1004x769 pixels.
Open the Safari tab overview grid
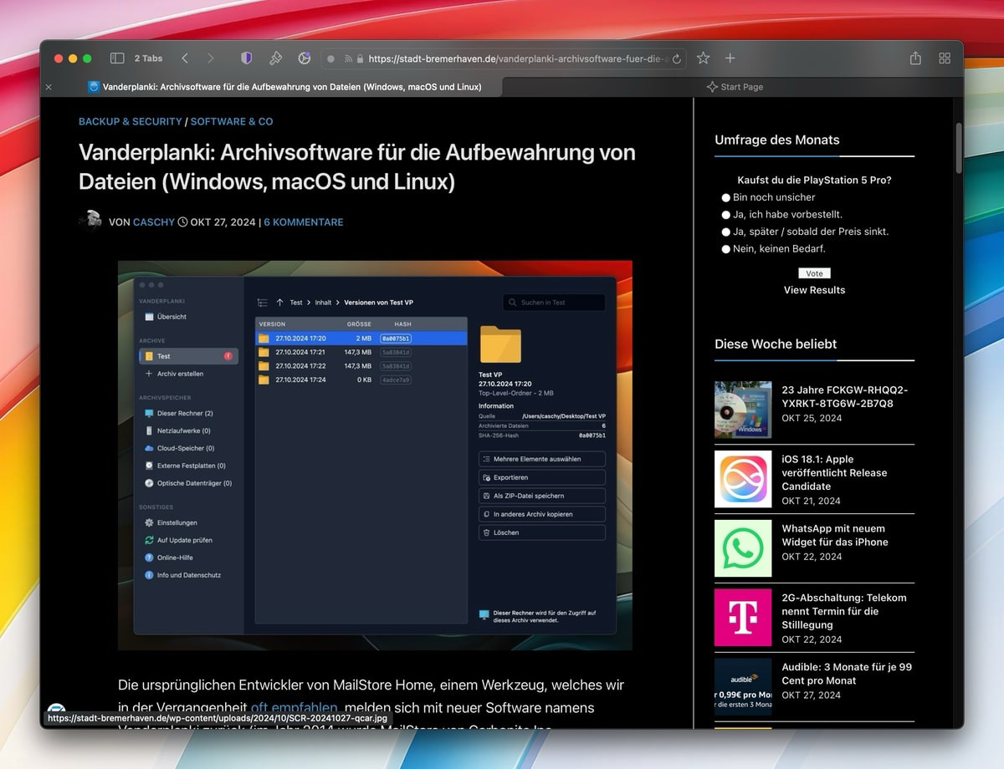point(945,58)
